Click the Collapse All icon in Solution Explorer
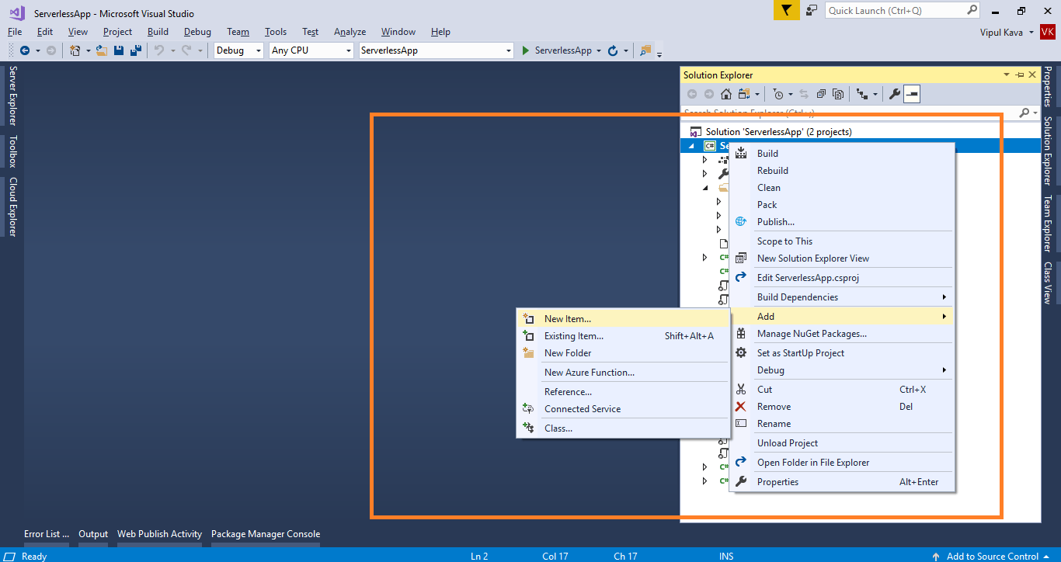The width and height of the screenshot is (1061, 562). pyautogui.click(x=822, y=94)
